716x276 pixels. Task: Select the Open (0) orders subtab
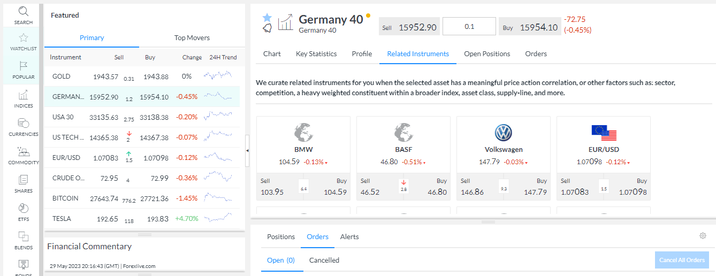click(281, 260)
